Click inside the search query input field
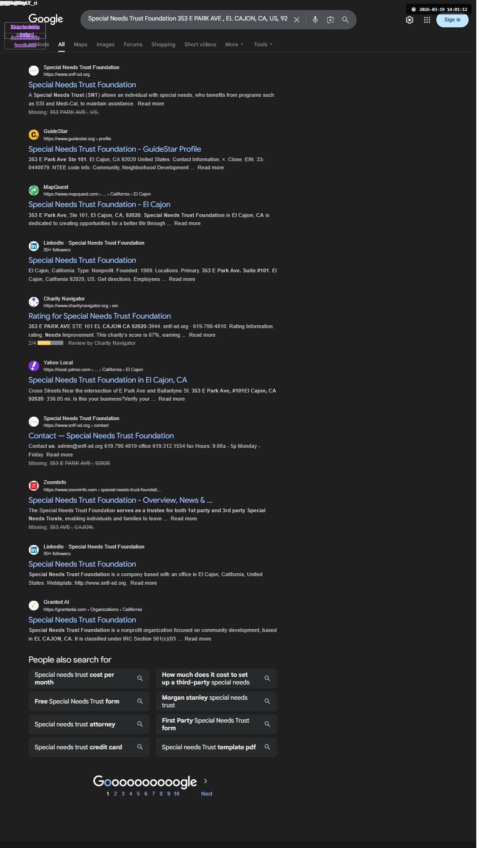The image size is (482, 848). pyautogui.click(x=188, y=19)
